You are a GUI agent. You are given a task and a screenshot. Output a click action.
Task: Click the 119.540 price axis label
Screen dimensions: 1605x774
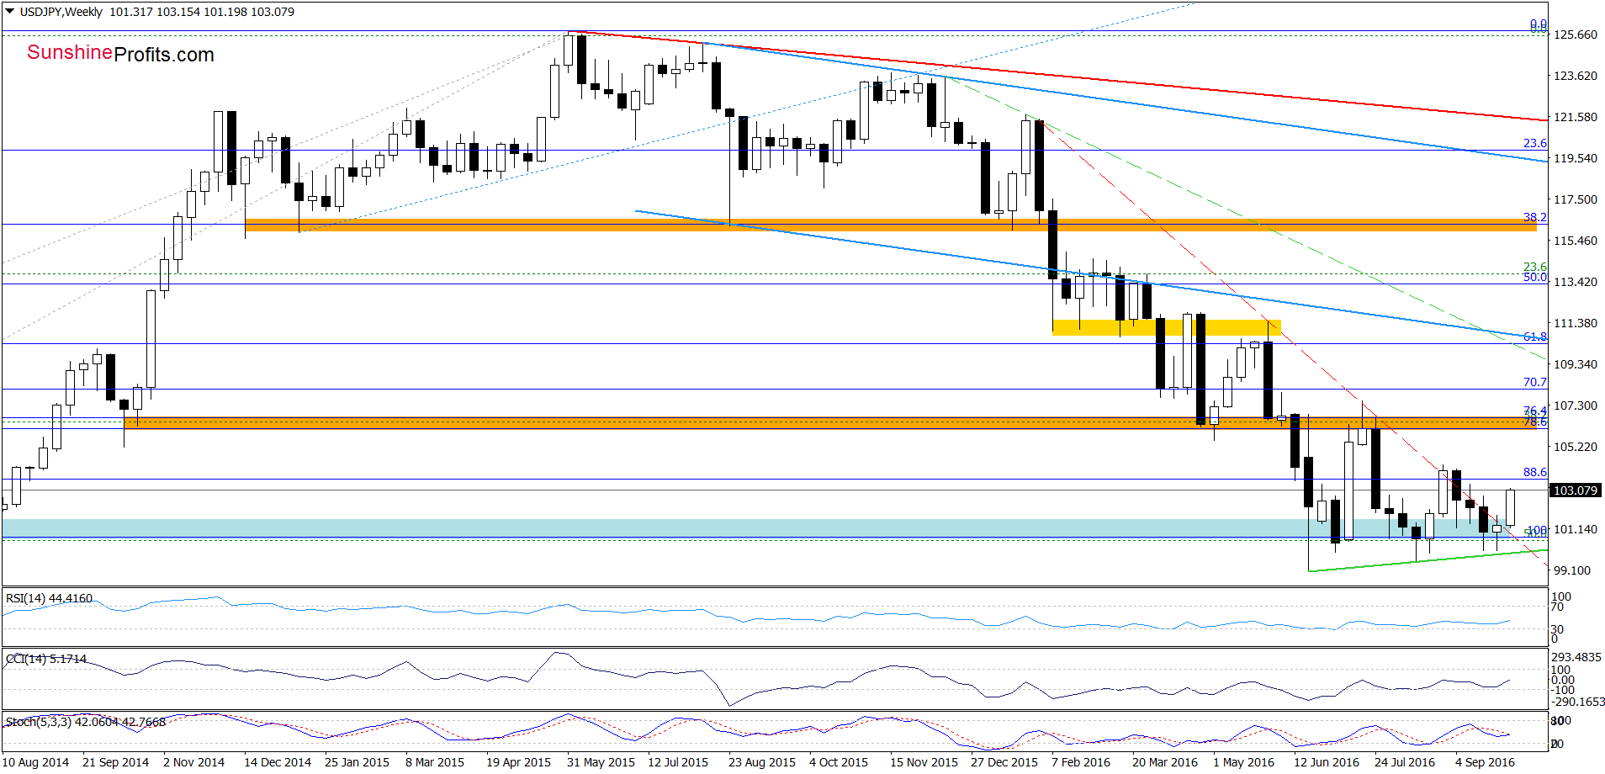1575,158
